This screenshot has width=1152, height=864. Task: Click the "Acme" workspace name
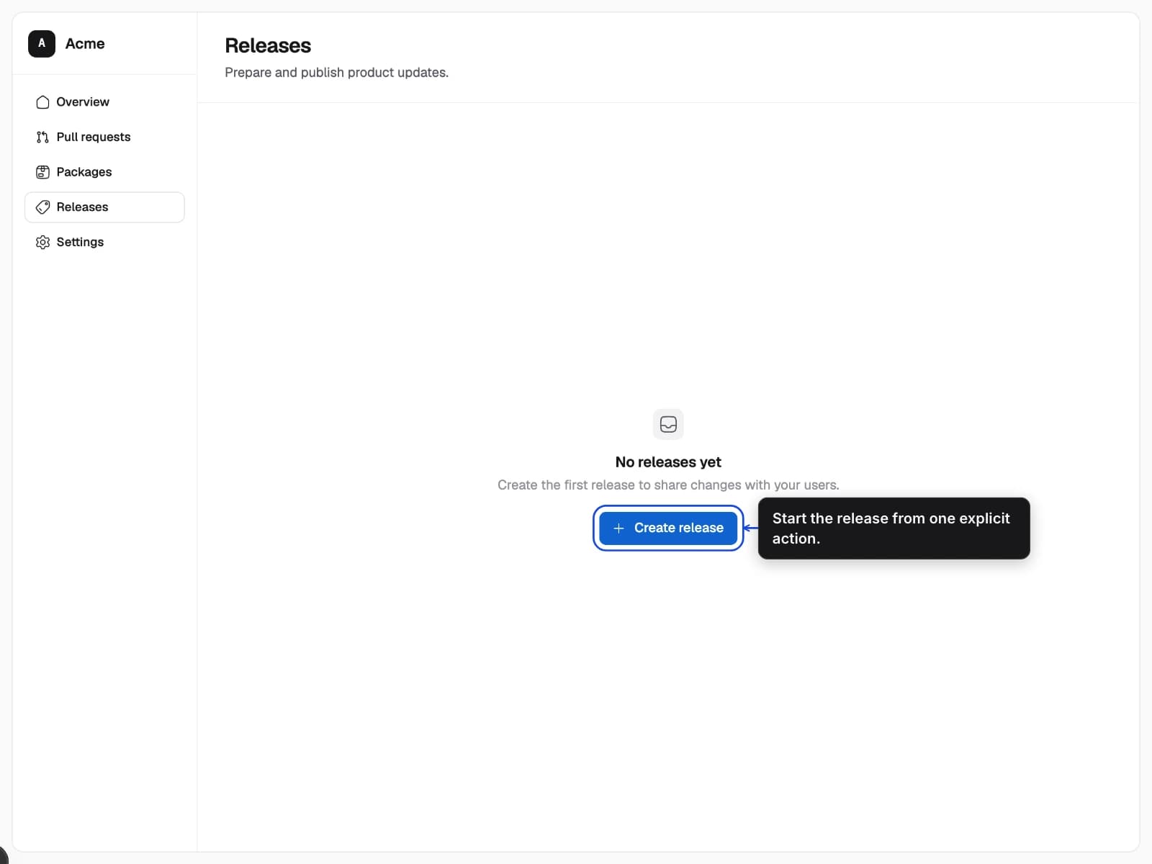[x=85, y=43]
